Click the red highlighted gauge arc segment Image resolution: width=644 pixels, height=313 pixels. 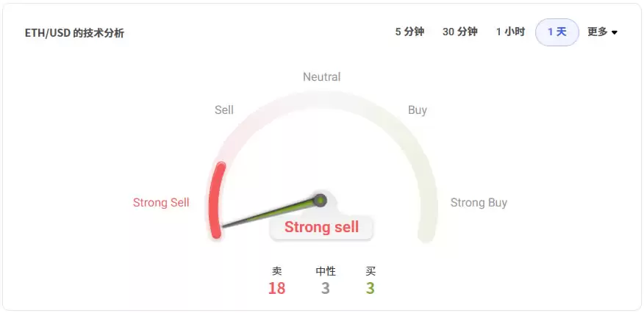point(215,198)
